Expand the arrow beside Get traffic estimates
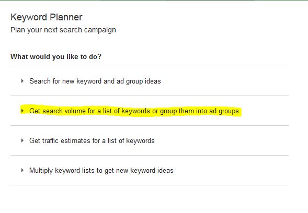308x213 pixels. click(22, 140)
